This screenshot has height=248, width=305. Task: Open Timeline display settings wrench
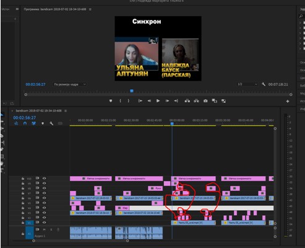click(51, 123)
